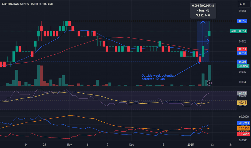Click the 22 date on time axis

pyautogui.click(x=44, y=145)
